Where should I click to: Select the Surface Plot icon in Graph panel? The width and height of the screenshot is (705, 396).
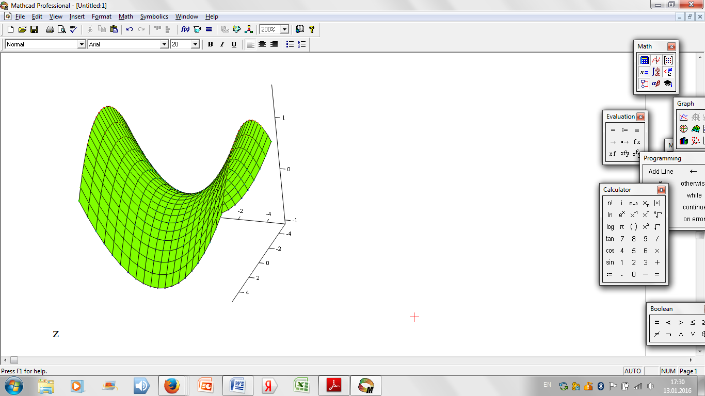click(x=696, y=129)
